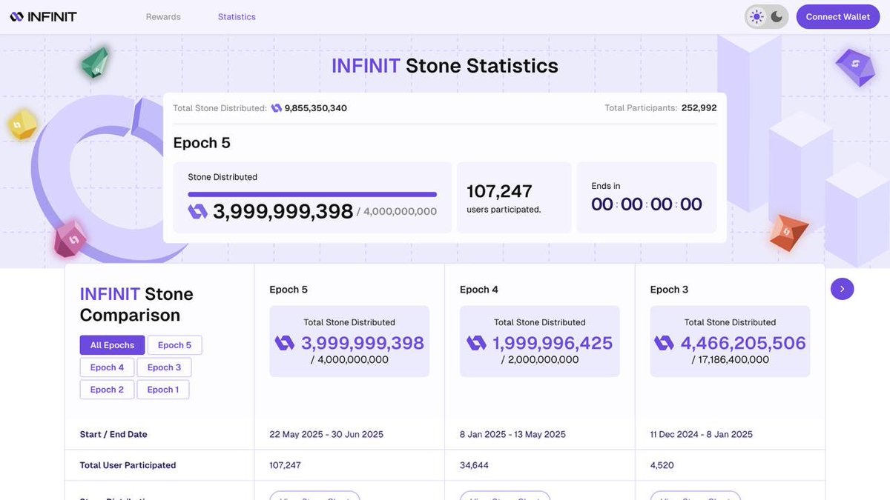The image size is (890, 500).
Task: Toggle the theme switch
Action: coord(765,16)
